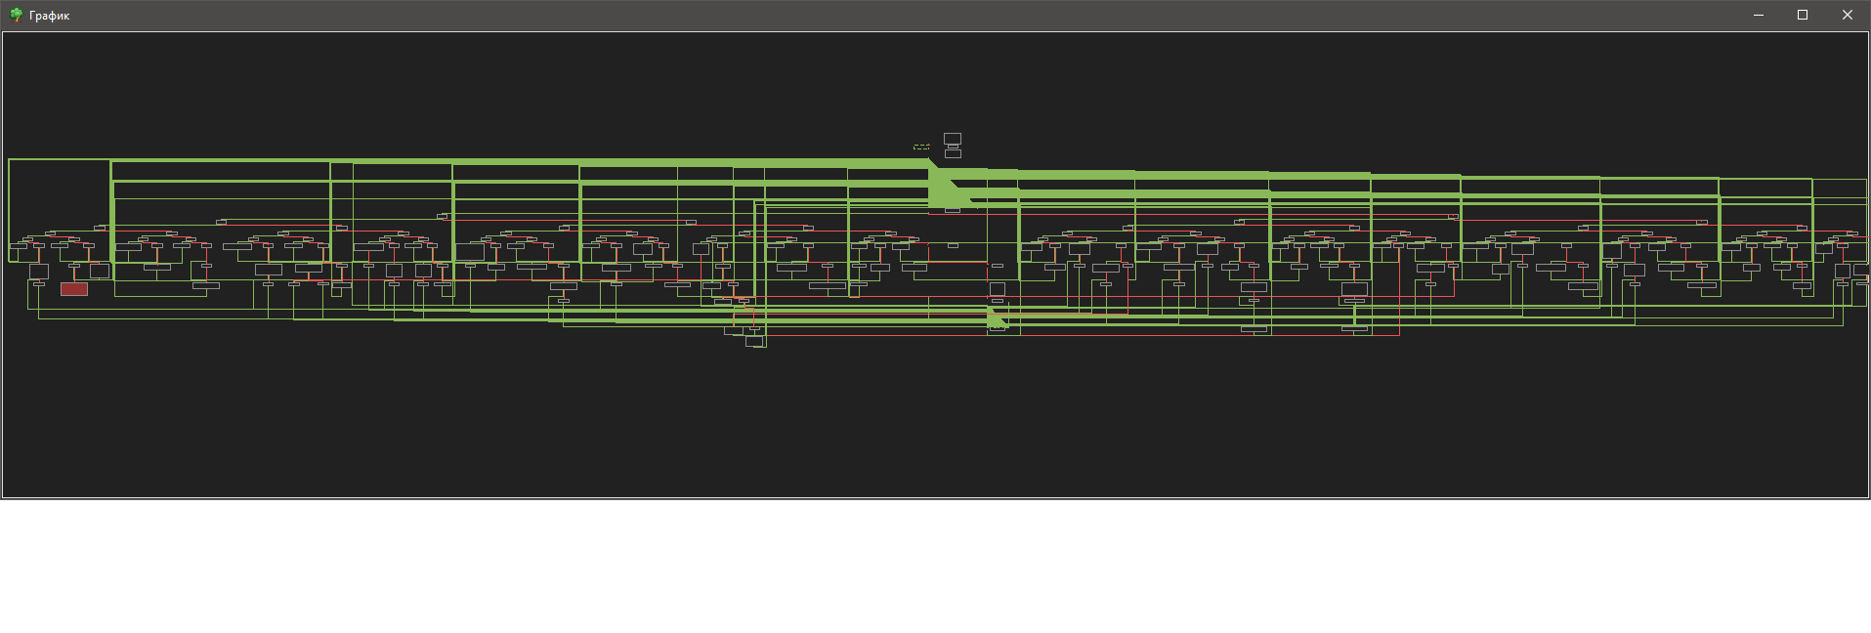Select the dashed-outline node beside the root
This screenshot has width=1871, height=633.
(921, 147)
